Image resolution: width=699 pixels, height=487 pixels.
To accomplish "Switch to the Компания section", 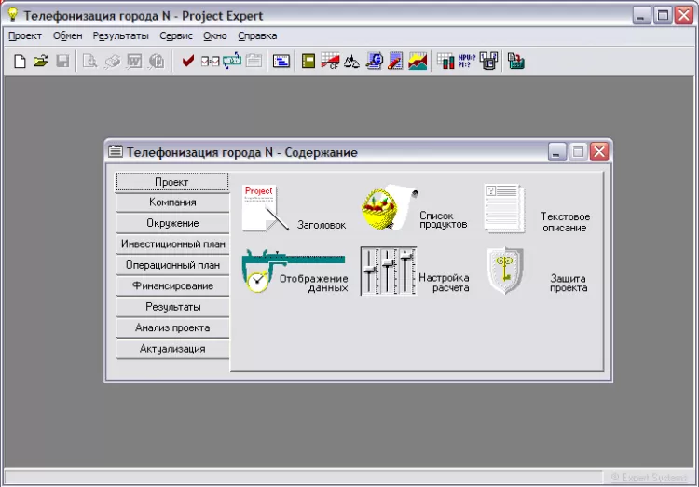I will 172,202.
